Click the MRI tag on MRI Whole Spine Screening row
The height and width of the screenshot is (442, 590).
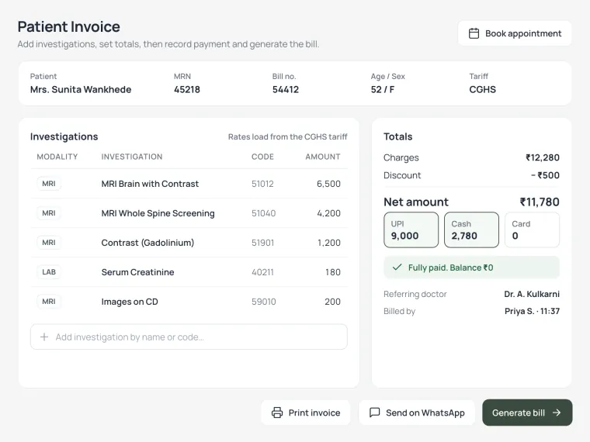(49, 213)
